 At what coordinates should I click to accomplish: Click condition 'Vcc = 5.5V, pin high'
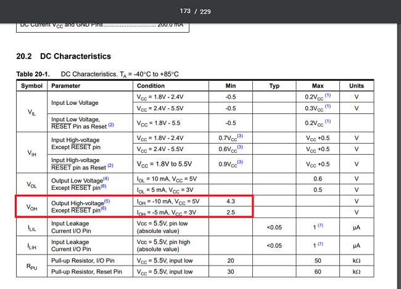point(163,242)
